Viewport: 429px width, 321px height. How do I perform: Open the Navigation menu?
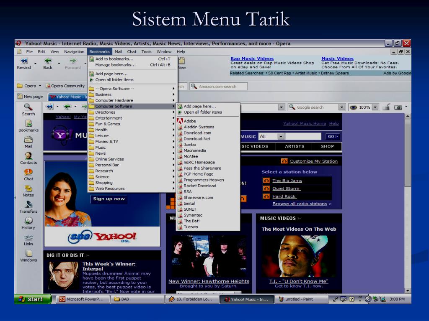point(74,51)
